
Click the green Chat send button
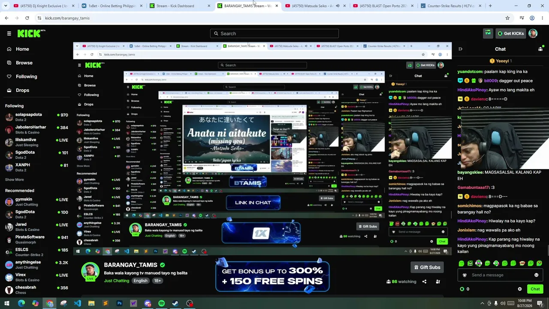pos(535,289)
